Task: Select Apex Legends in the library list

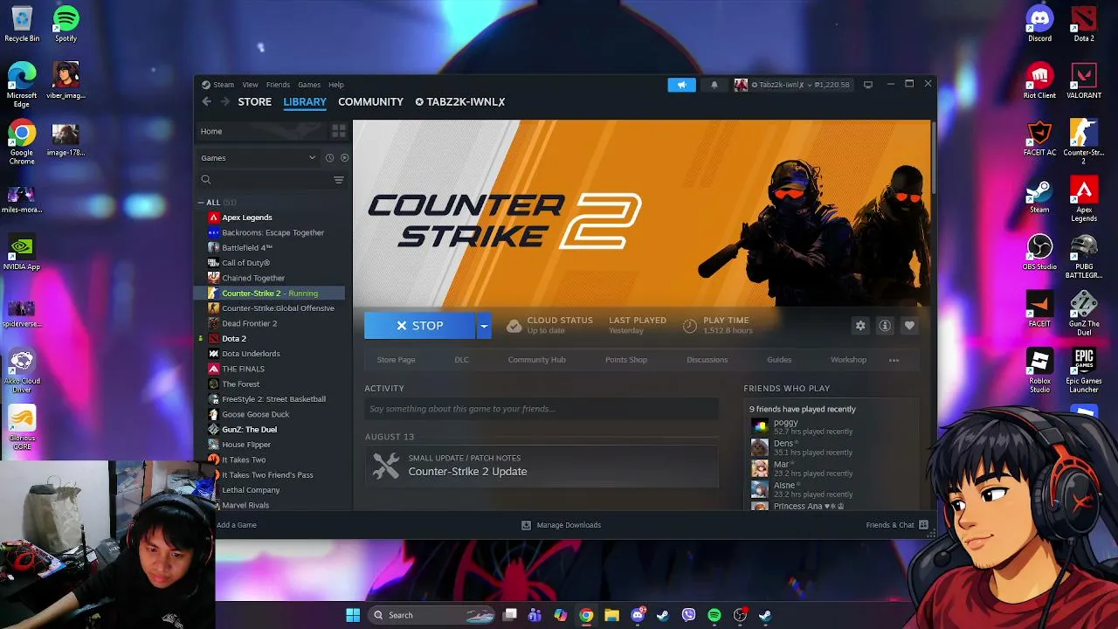Action: [x=246, y=218]
